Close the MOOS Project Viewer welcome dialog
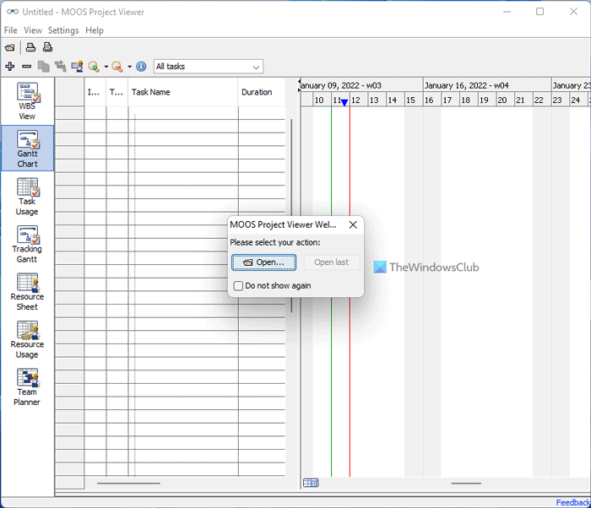 click(x=353, y=224)
